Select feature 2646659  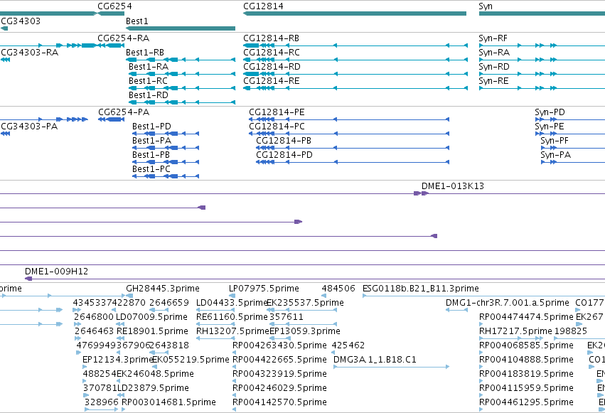click(x=169, y=303)
